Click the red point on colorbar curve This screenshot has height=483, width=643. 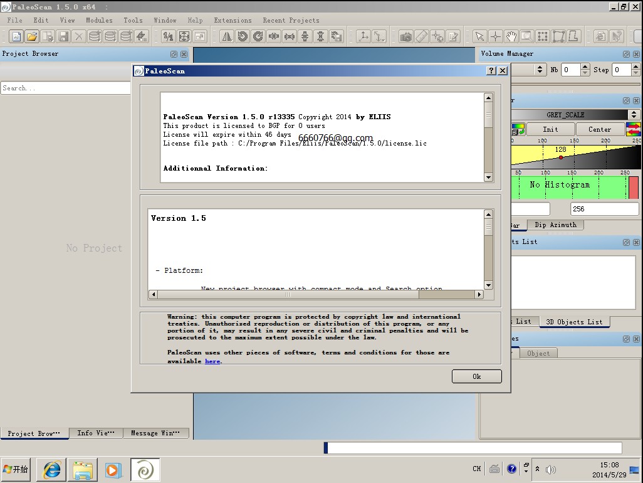(560, 157)
